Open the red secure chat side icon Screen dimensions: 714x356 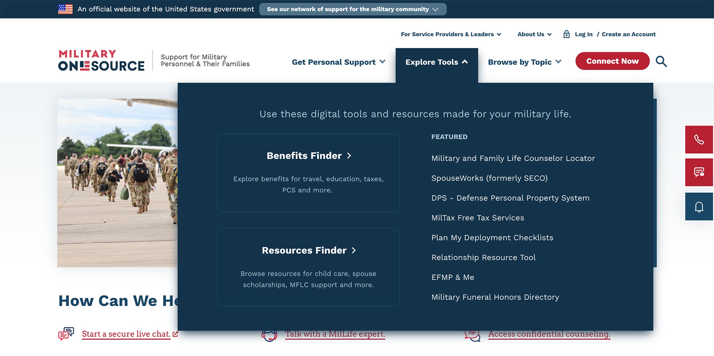click(699, 172)
